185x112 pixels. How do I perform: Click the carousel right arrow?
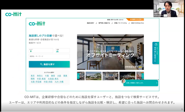[143, 76]
